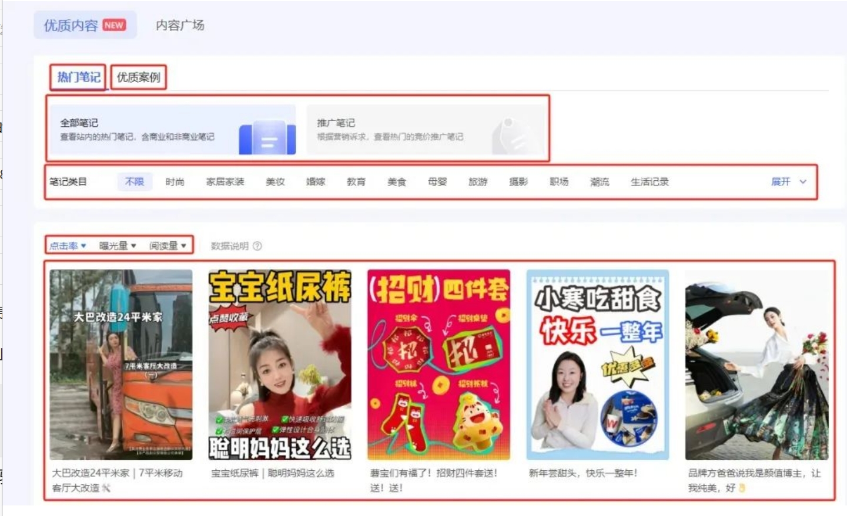Filter notes by 生活记录 category
The width and height of the screenshot is (847, 516).
(650, 182)
